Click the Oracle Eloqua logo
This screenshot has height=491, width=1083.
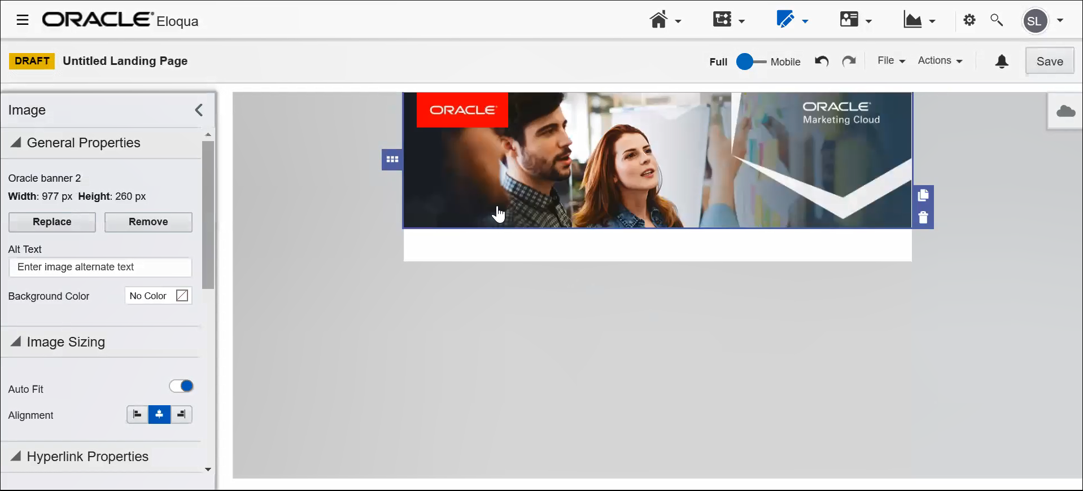click(x=120, y=20)
